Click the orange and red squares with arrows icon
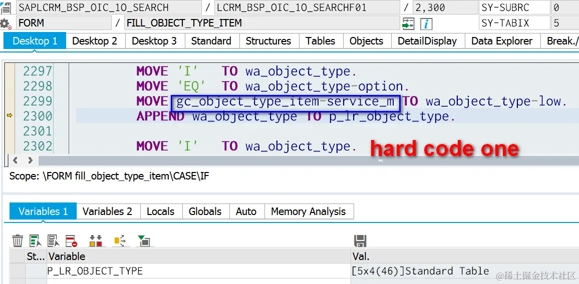Viewport: 579px width, 284px height. (96, 241)
